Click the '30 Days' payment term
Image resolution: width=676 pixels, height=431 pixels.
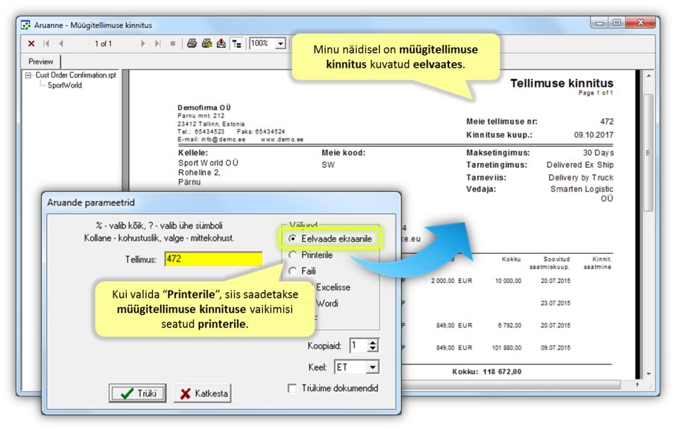(598, 153)
